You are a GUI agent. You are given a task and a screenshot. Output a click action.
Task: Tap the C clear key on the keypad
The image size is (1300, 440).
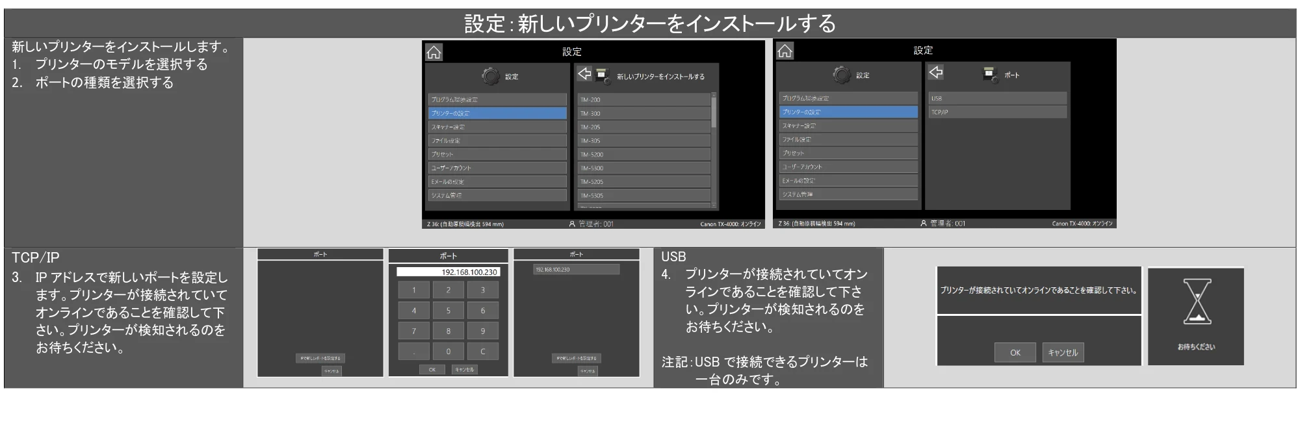482,351
